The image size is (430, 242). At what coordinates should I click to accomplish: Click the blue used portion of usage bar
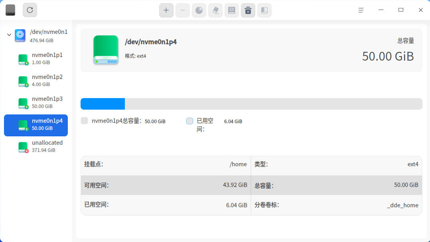pos(103,104)
